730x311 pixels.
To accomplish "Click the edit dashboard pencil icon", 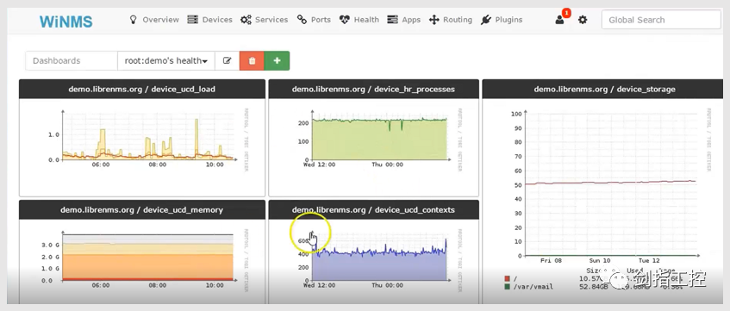I will [228, 61].
